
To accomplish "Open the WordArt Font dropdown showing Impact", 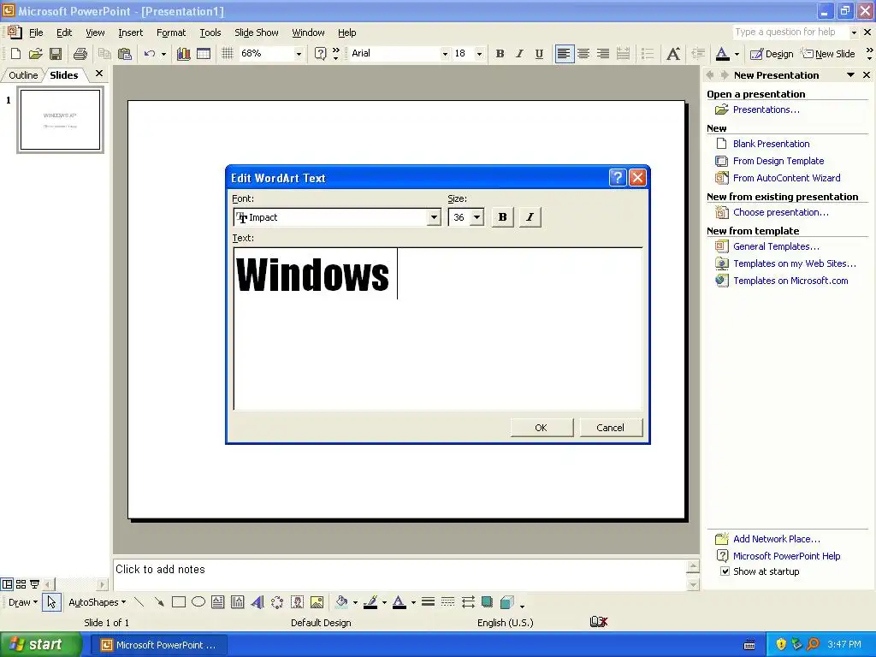I will pos(434,217).
